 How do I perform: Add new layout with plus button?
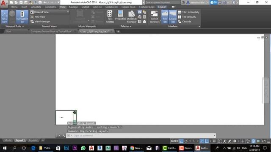pos(43,140)
